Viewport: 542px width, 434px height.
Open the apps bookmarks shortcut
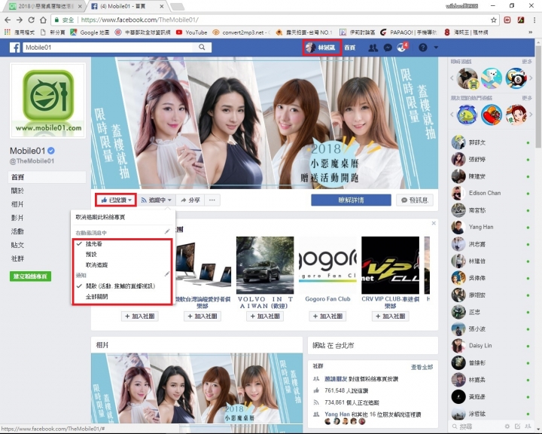coord(20,32)
